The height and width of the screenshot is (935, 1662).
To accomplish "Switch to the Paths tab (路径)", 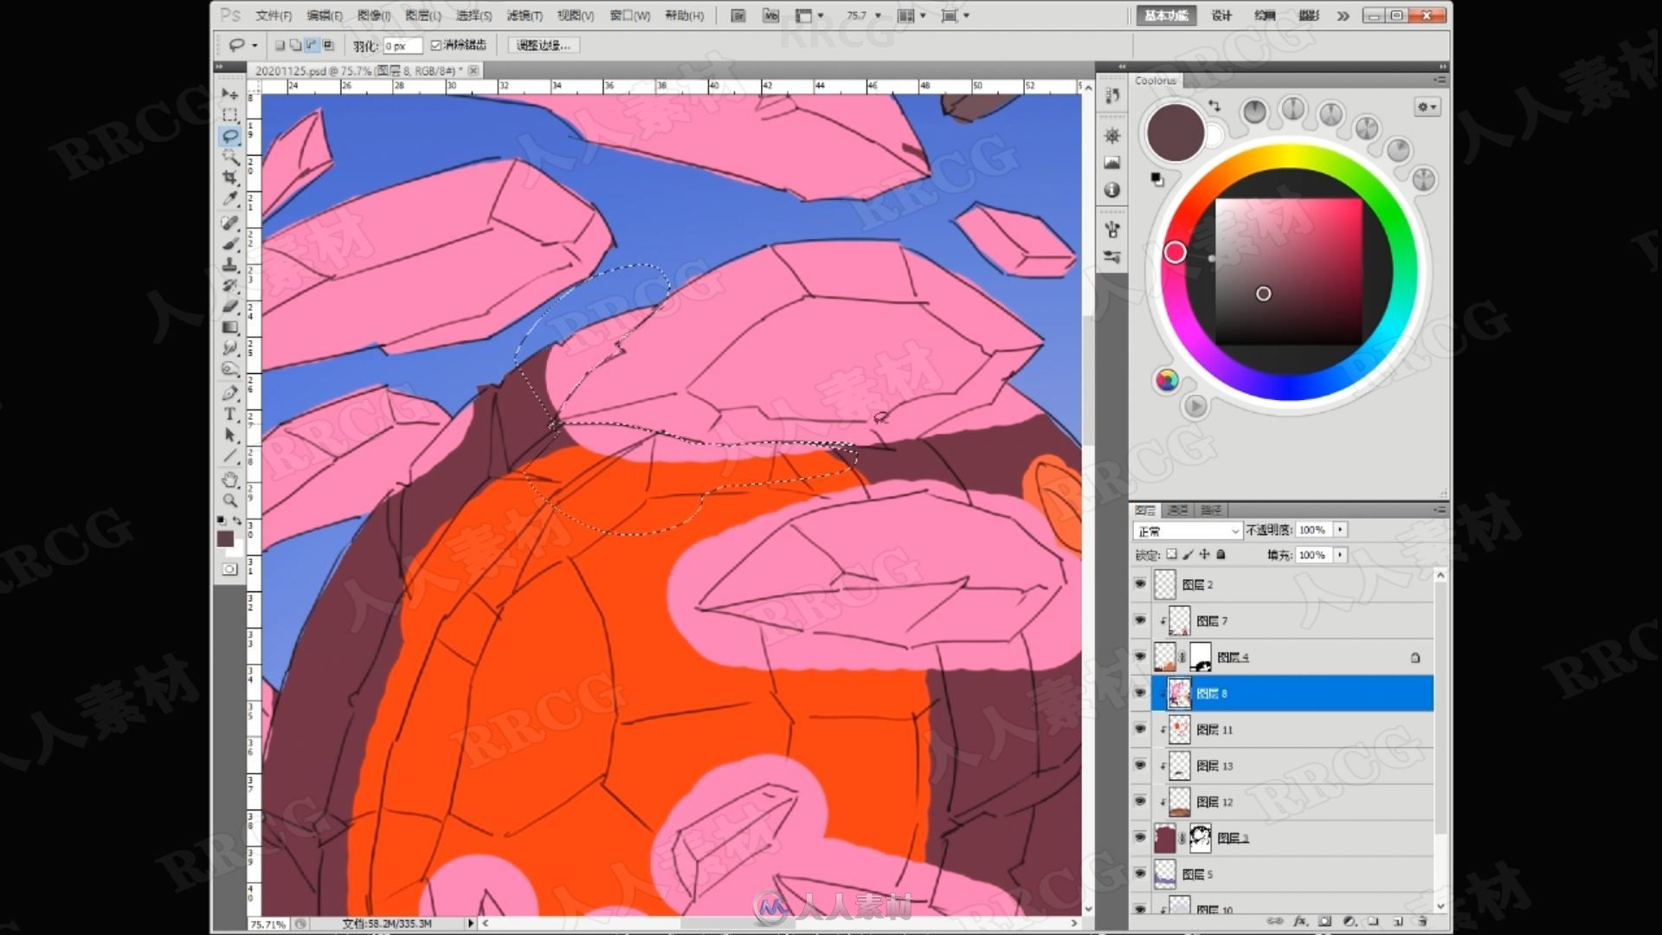I will point(1210,510).
